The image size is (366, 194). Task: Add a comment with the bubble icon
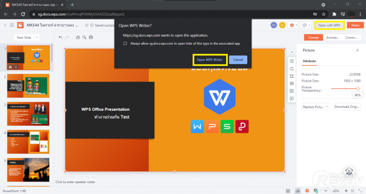(292, 99)
